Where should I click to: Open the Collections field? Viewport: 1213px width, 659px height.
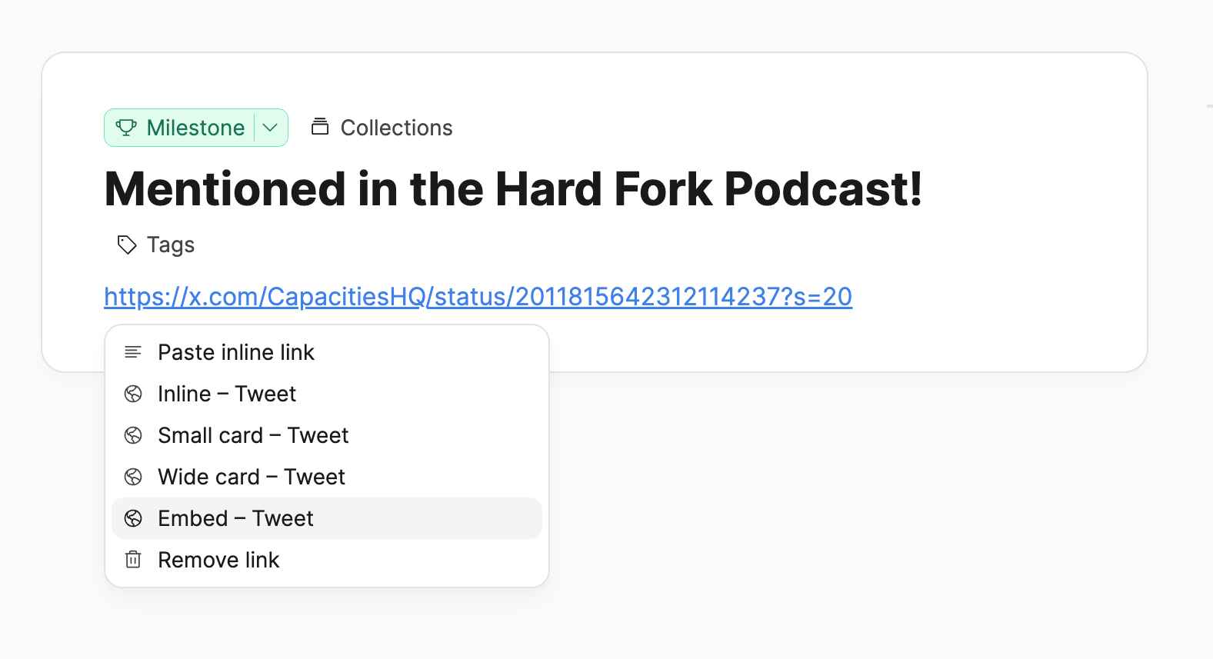(396, 128)
